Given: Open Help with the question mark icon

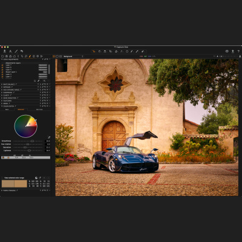Looking at the screenshot, I should click(238, 51).
